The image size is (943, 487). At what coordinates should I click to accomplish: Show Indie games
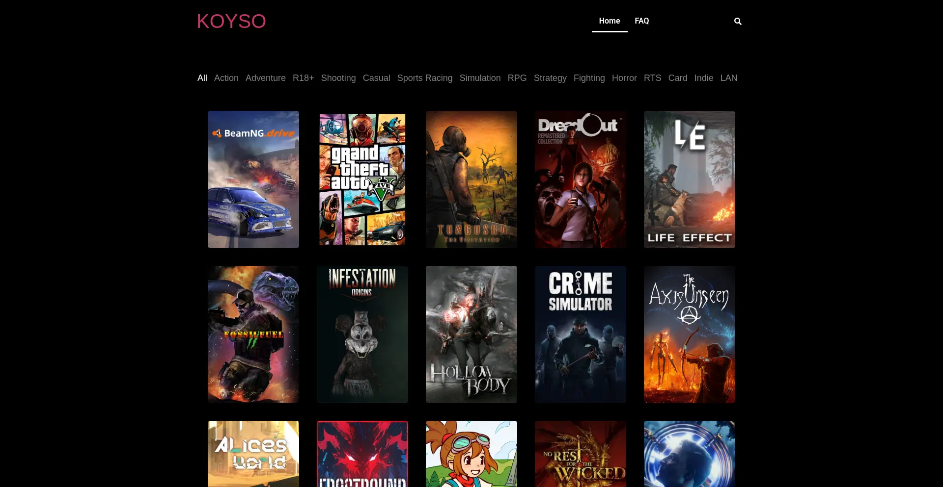click(x=704, y=78)
